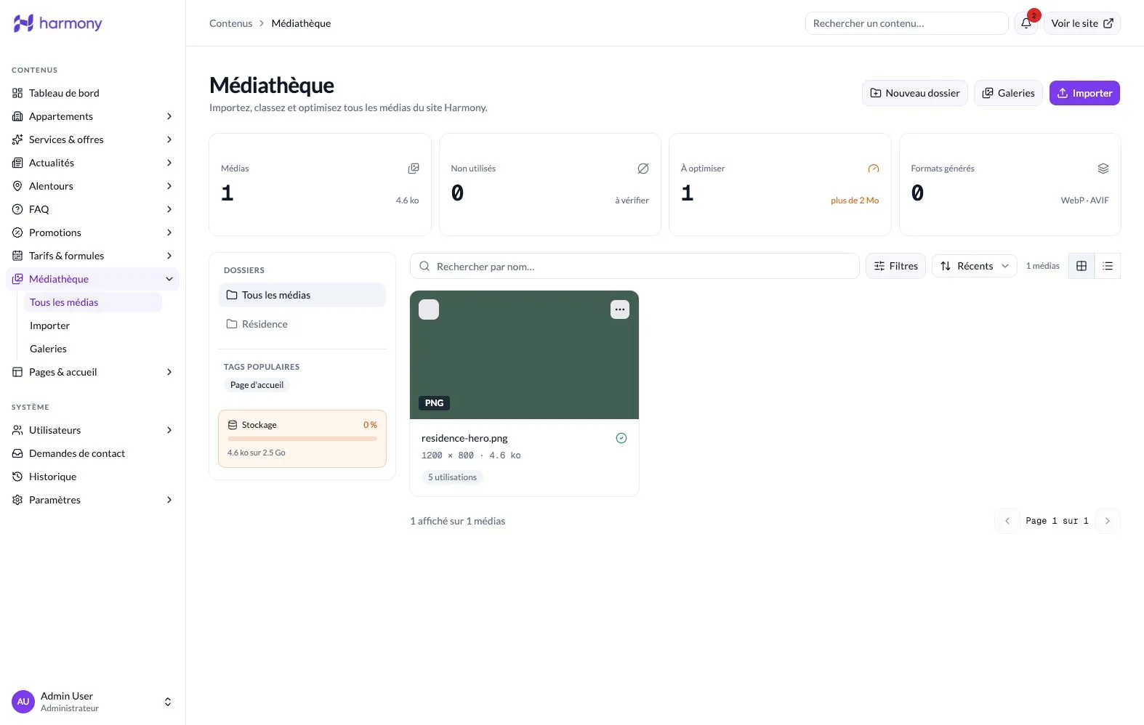Open Importer in the sidebar submenu
The image size is (1144, 725).
pyautogui.click(x=93, y=325)
